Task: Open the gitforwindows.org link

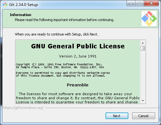Action: click(23, 108)
